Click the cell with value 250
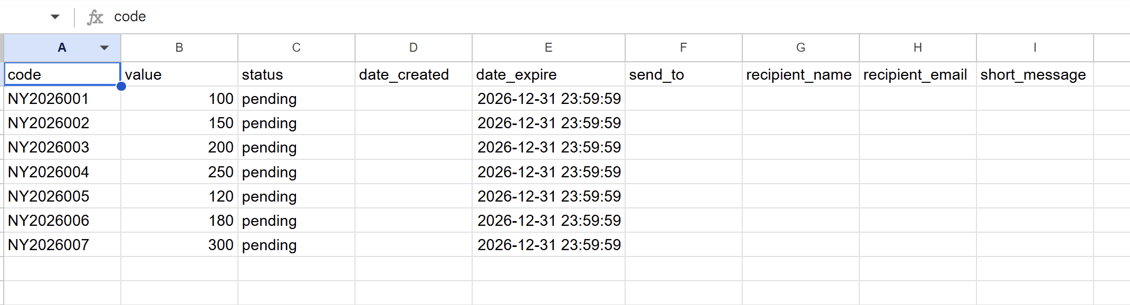1130x305 pixels. coord(179,172)
